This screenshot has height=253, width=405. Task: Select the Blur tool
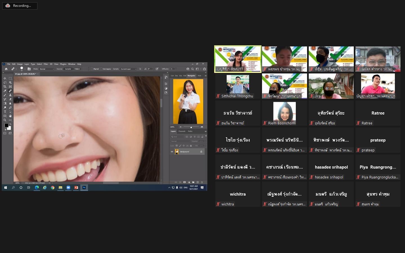point(10,103)
